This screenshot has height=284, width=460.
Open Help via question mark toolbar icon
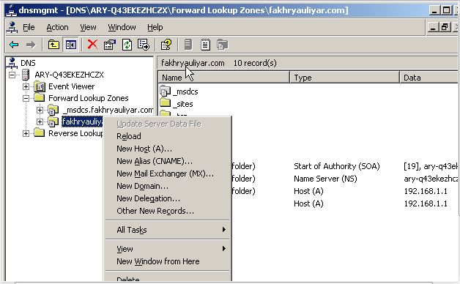166,45
